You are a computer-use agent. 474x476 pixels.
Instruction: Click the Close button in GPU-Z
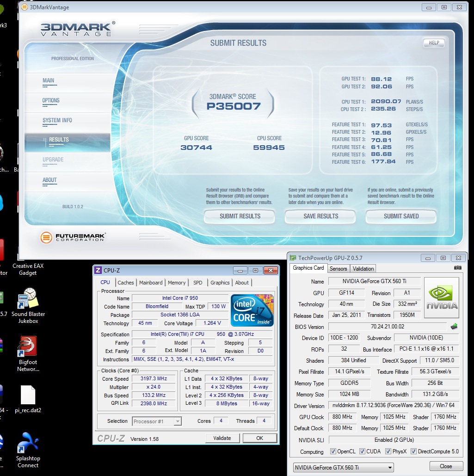tap(446, 466)
